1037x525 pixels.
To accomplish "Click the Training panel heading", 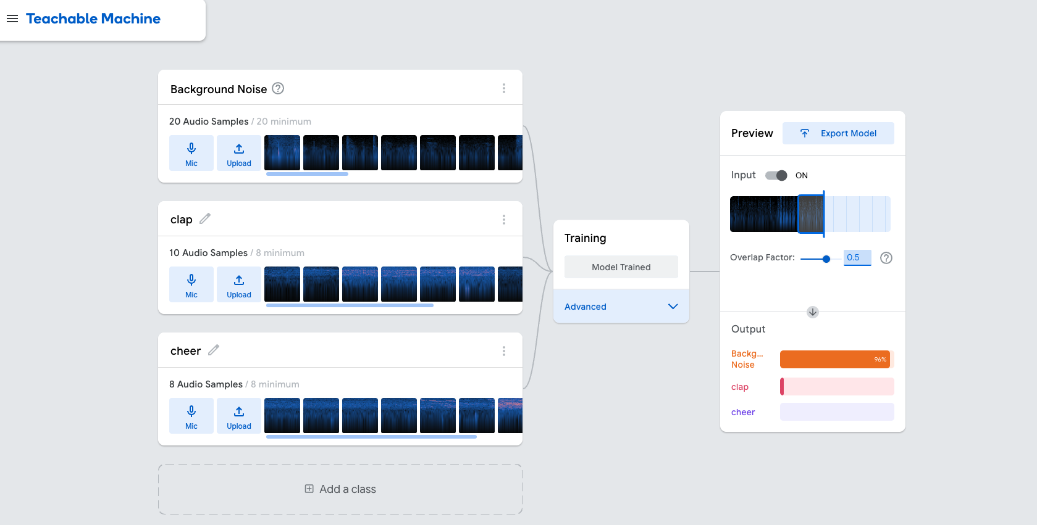I will click(586, 238).
